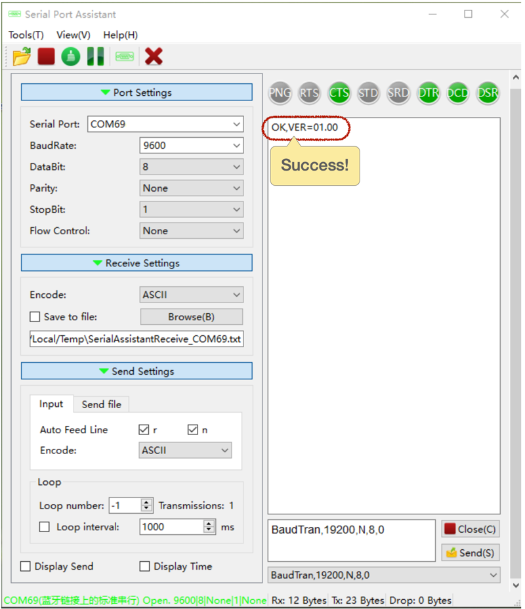Collapse the Port Settings section header

click(136, 93)
